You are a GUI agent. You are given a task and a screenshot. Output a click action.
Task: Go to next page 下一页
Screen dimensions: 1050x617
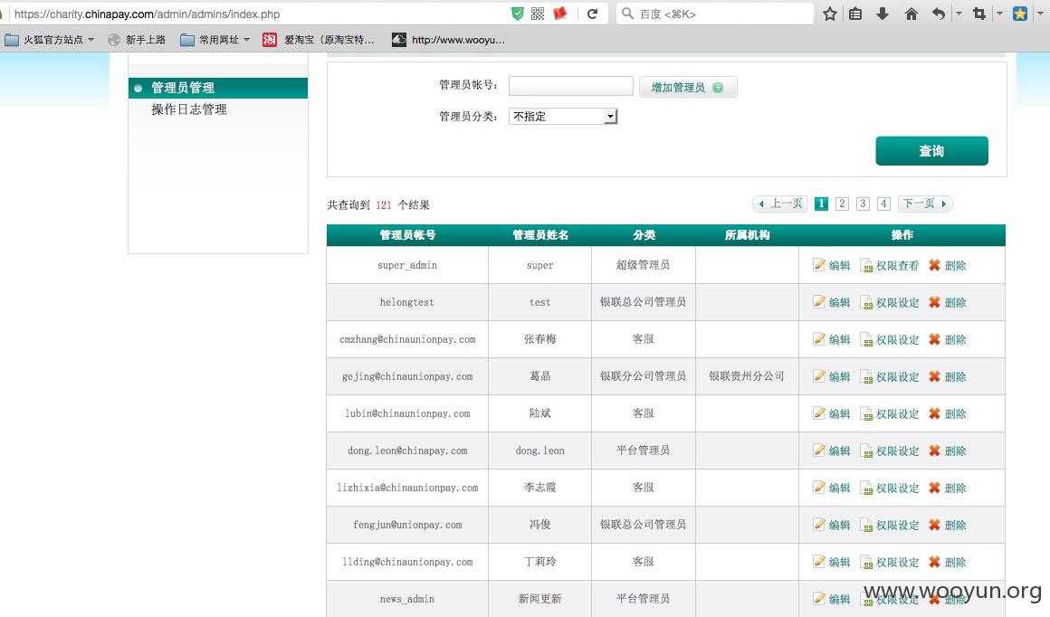(x=925, y=204)
